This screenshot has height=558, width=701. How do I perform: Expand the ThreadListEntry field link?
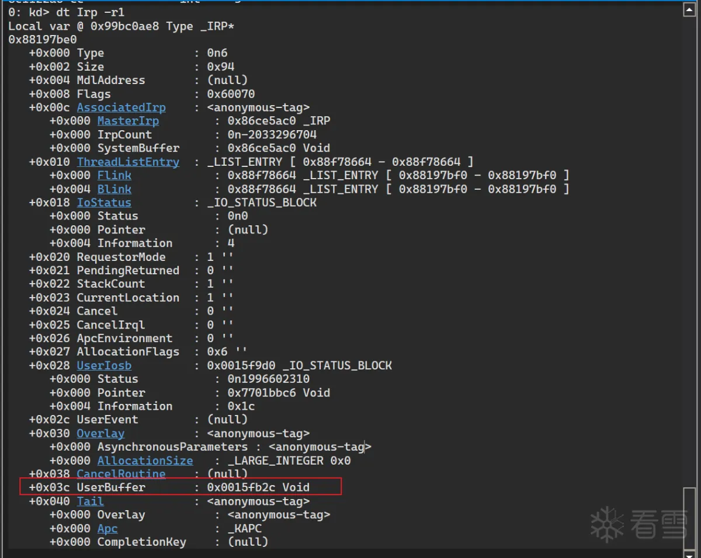128,162
